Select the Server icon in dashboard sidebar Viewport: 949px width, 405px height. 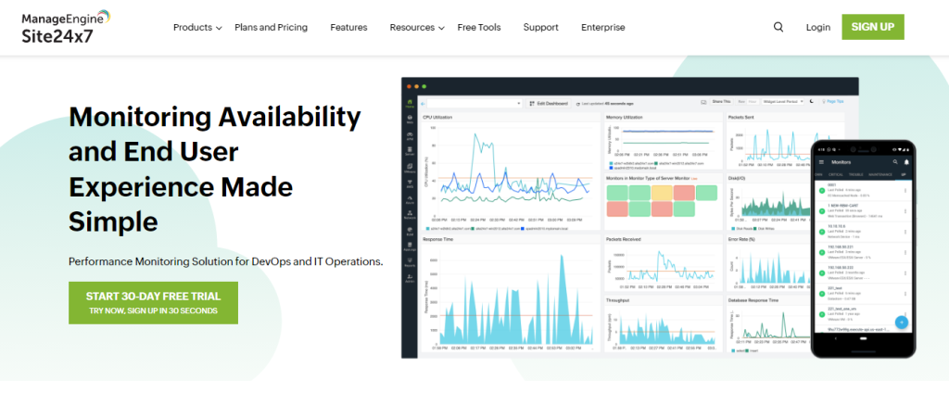pos(410,151)
